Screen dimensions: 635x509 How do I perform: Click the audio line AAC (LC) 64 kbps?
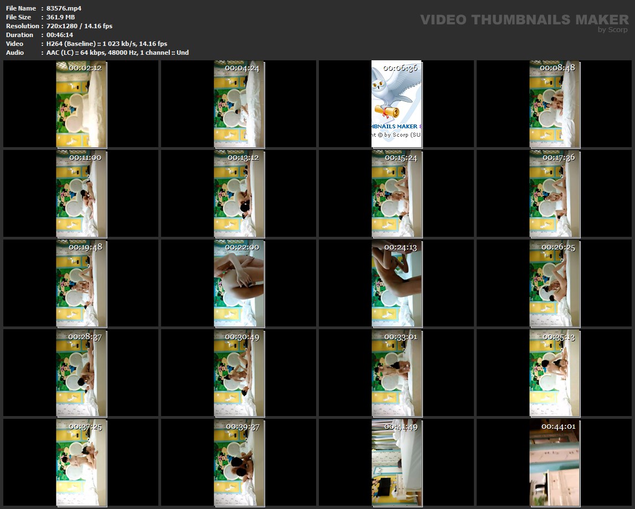[x=117, y=53]
